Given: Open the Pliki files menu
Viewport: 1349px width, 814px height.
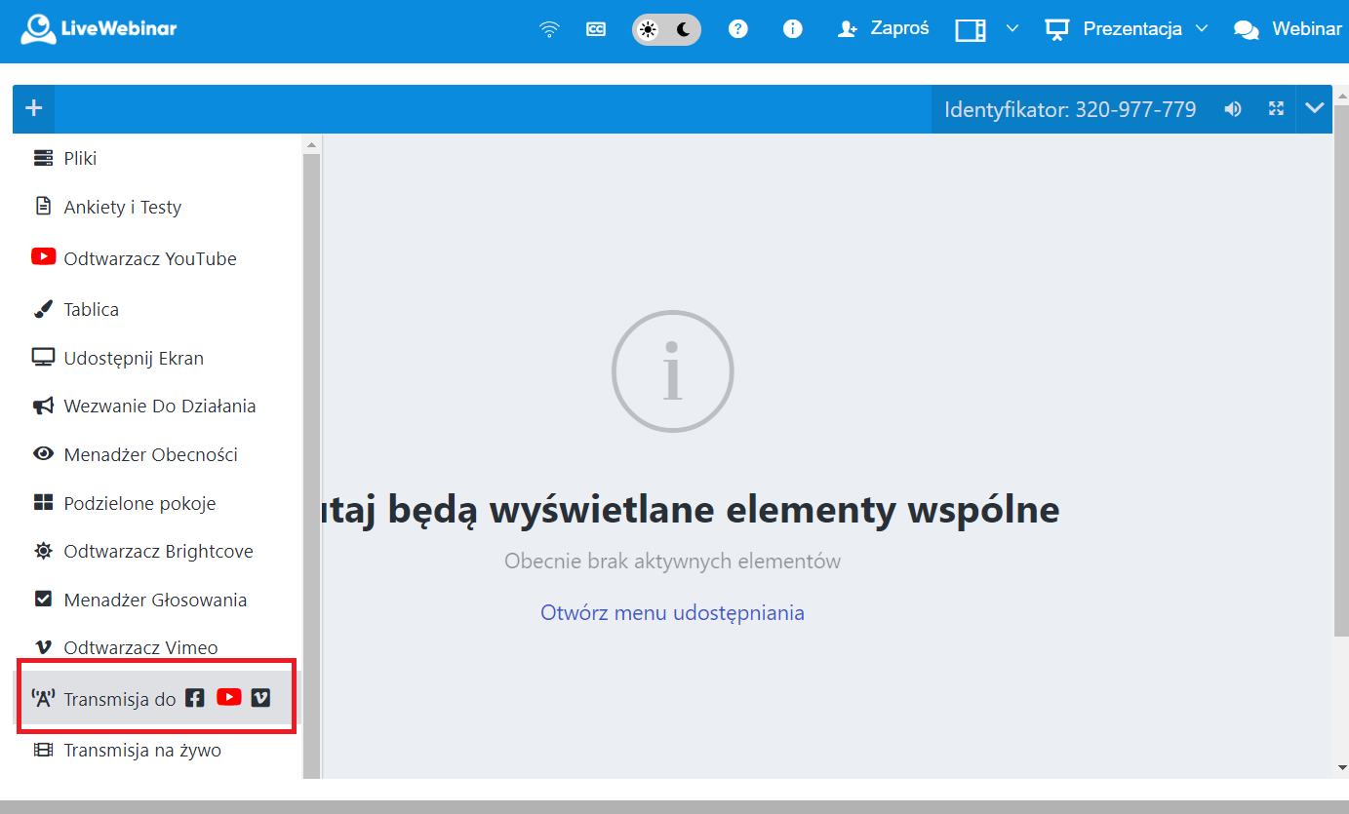Looking at the screenshot, I should coord(78,158).
